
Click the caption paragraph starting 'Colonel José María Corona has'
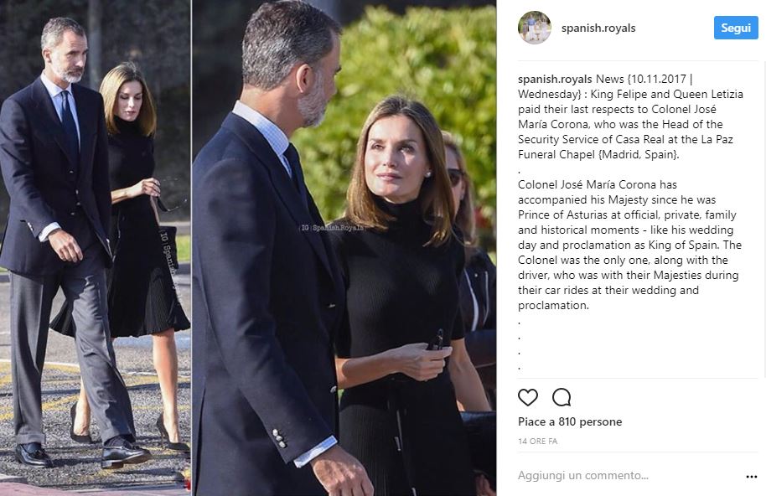click(629, 245)
